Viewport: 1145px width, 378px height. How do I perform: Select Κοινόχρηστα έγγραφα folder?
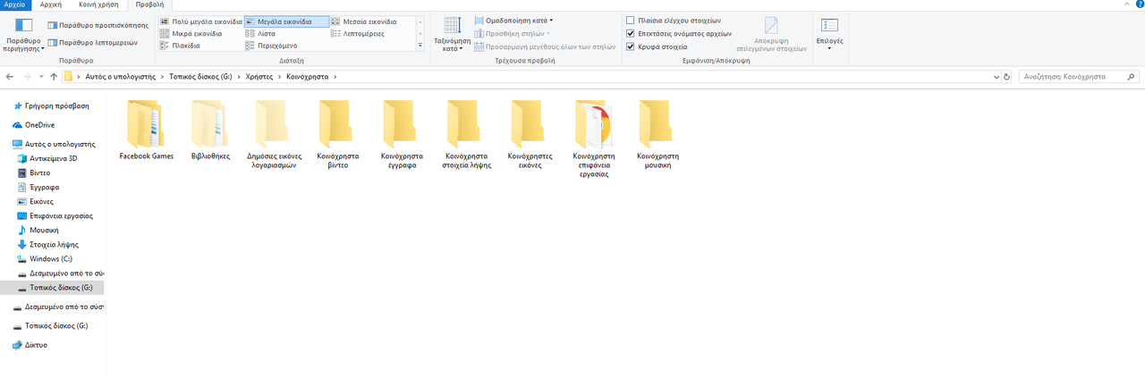(x=402, y=135)
